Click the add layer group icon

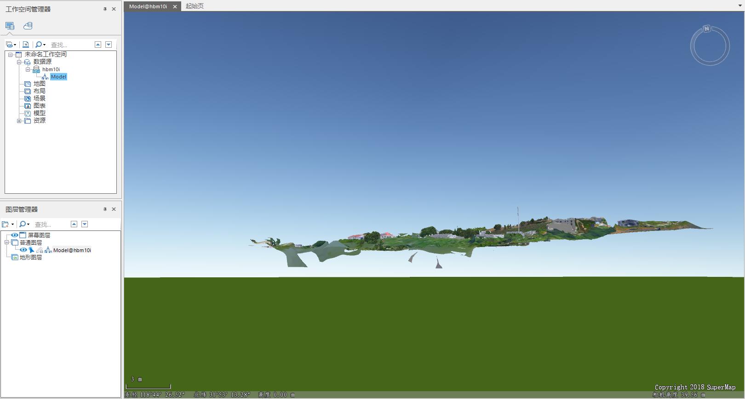point(6,225)
